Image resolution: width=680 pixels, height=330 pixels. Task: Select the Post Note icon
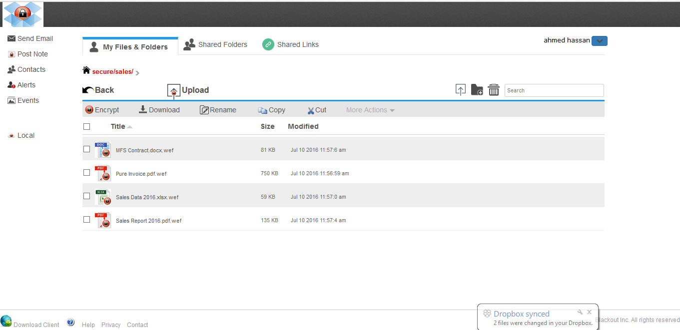click(11, 54)
